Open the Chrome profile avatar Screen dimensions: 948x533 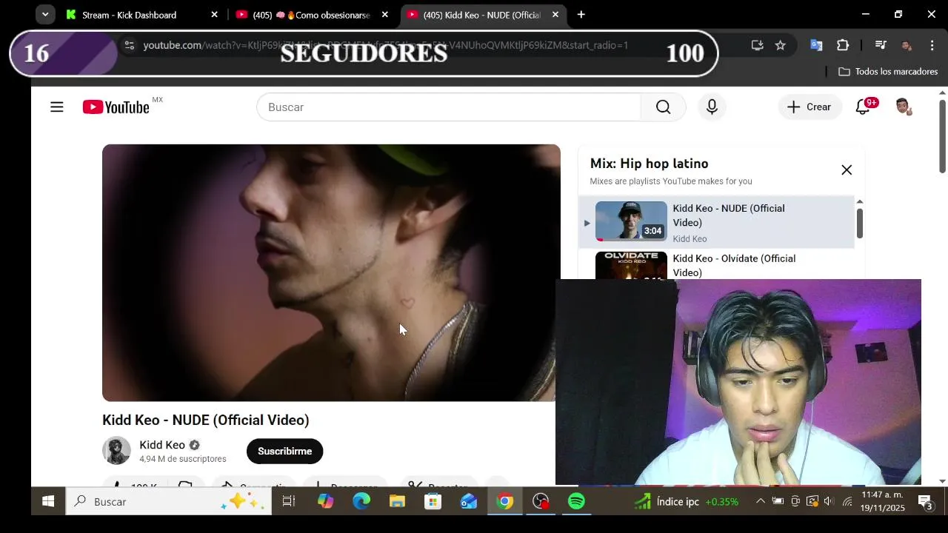pyautogui.click(x=906, y=45)
